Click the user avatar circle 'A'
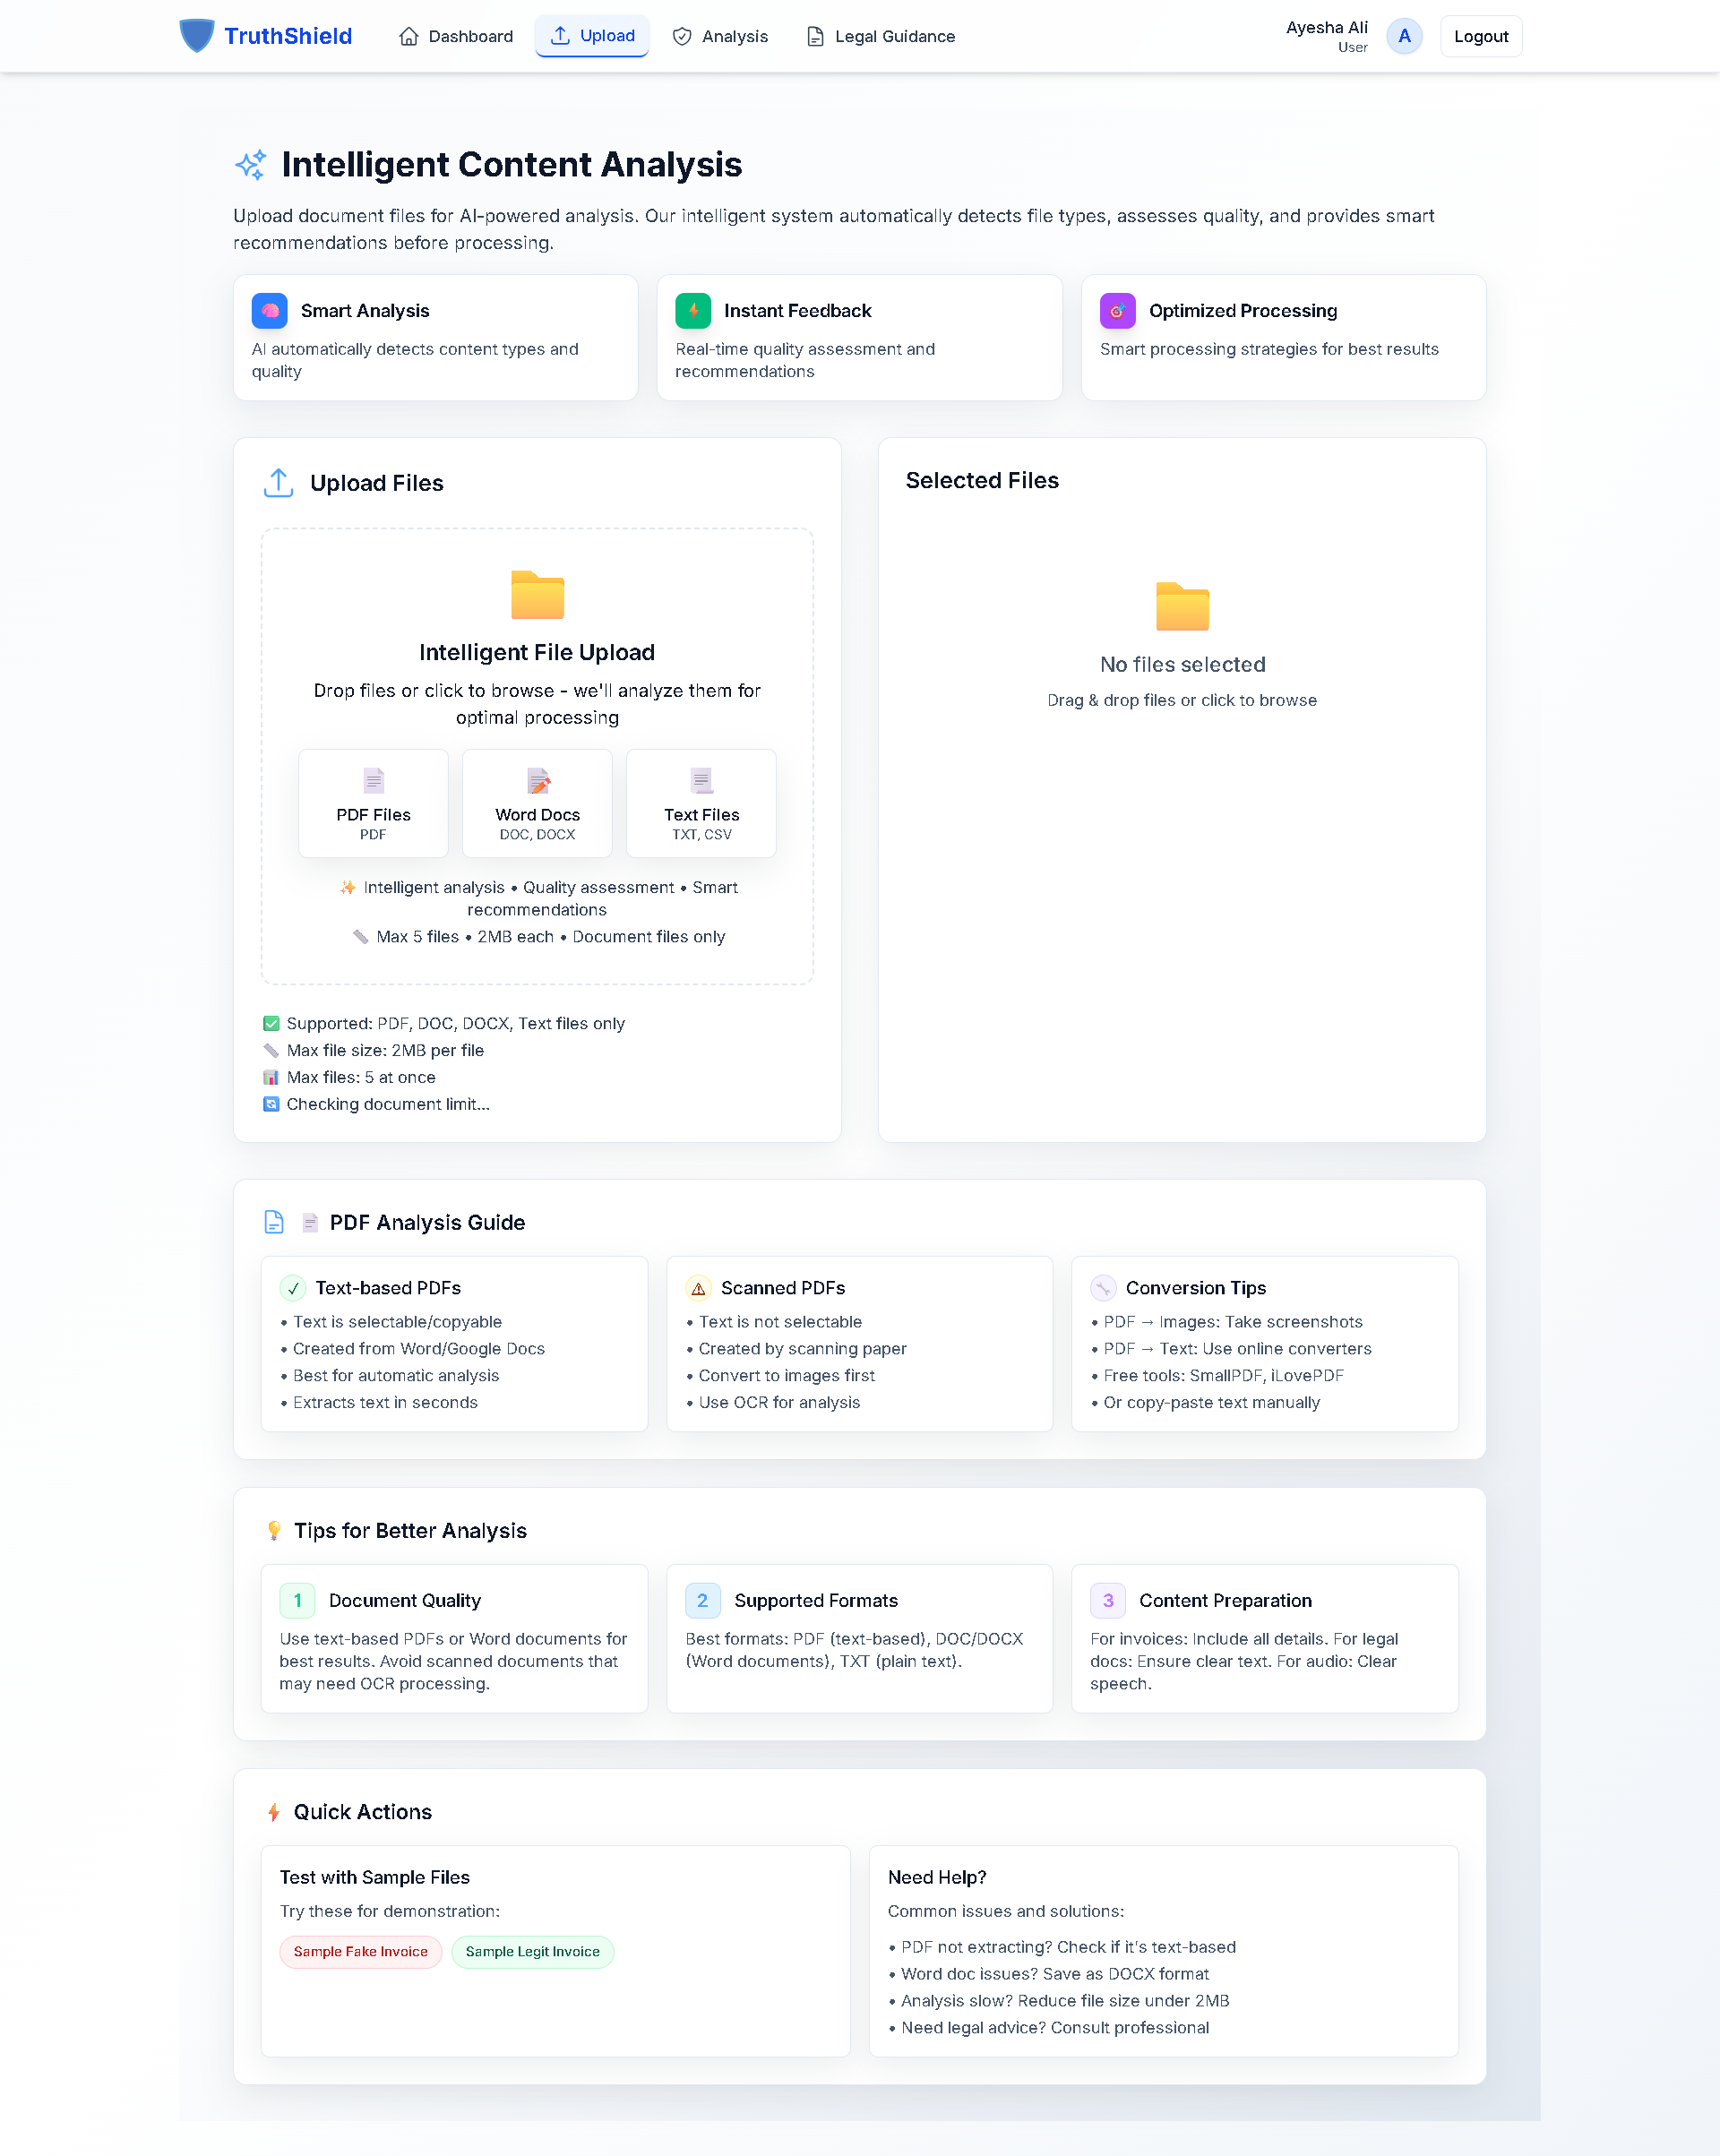 point(1404,36)
